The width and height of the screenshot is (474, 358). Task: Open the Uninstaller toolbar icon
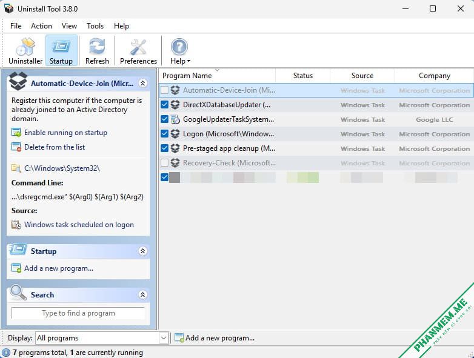tap(25, 47)
